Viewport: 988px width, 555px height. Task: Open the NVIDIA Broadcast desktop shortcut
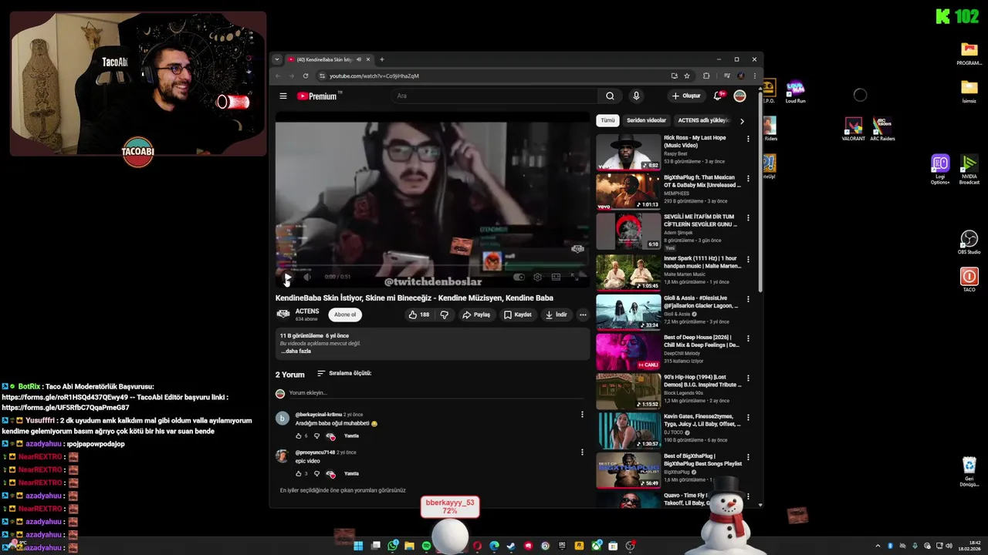click(969, 169)
